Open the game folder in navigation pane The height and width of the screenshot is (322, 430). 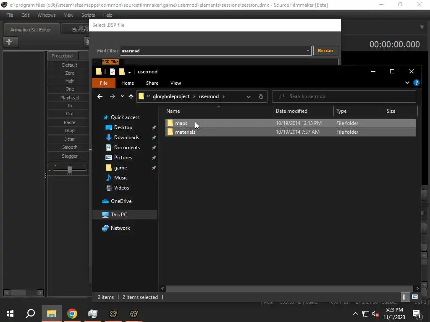121,168
